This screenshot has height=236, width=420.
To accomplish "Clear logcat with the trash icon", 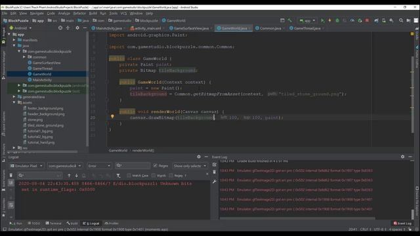I will [11, 175].
